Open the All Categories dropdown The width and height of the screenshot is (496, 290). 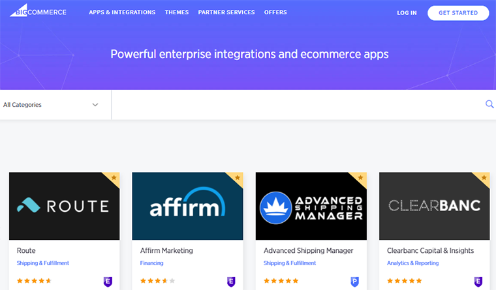[55, 104]
